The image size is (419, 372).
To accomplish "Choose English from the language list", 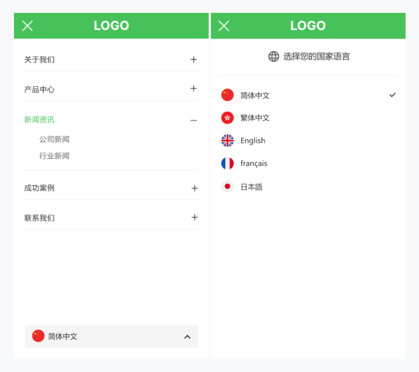I will [253, 140].
